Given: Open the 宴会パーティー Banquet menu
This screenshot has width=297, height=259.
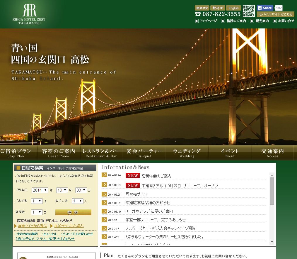Looking at the screenshot, I should click(144, 153).
